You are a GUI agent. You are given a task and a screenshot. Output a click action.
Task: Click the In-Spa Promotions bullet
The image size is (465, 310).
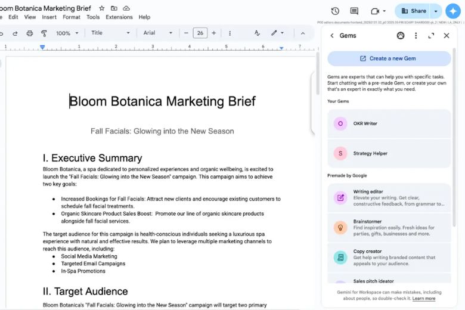coord(83,271)
